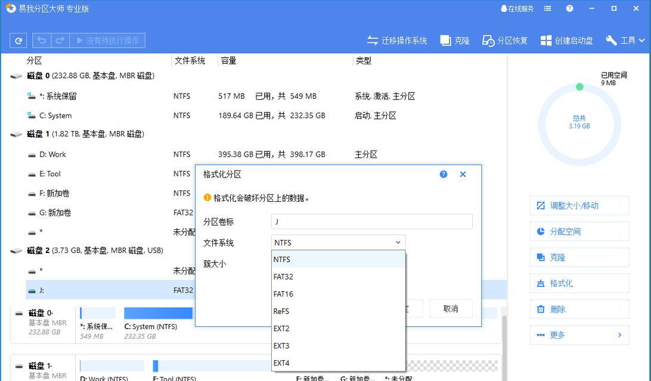Close the Format Partition dialog
The width and height of the screenshot is (651, 381).
click(463, 174)
